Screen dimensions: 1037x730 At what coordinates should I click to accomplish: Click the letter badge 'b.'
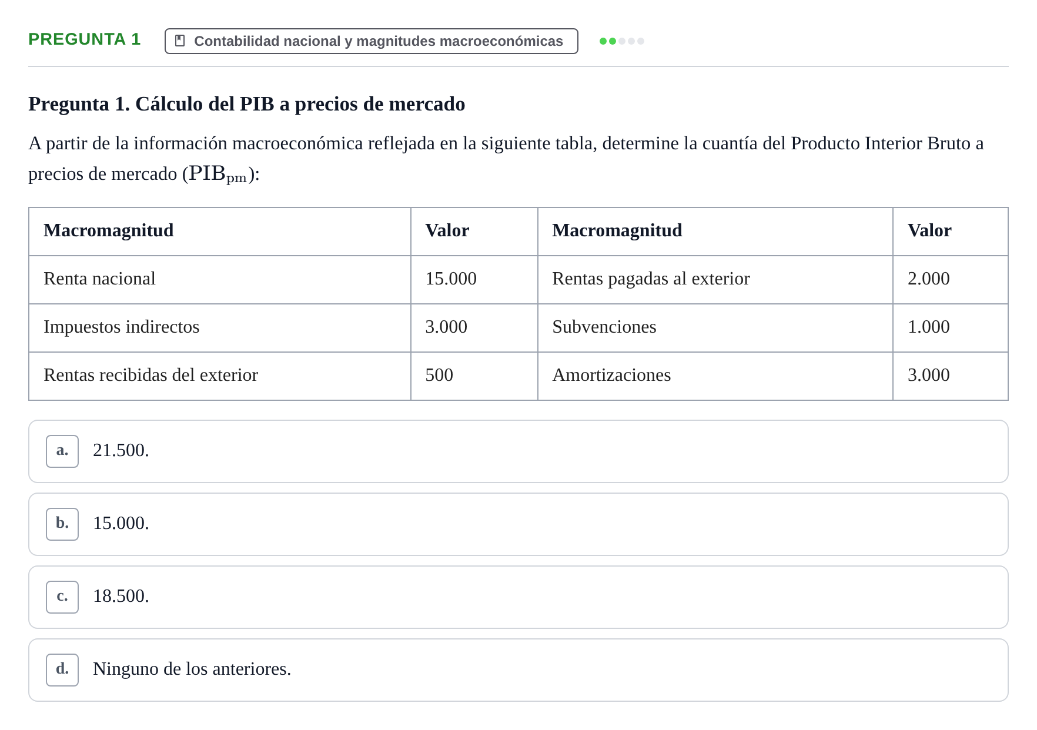[62, 524]
